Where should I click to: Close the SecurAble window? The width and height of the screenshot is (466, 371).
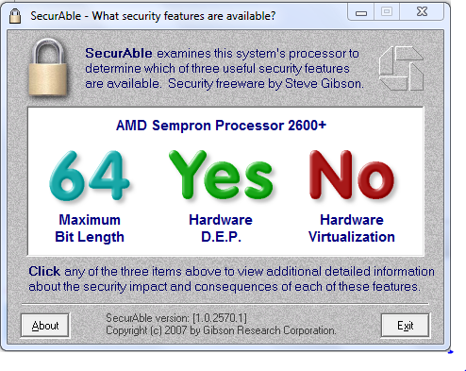[422, 12]
